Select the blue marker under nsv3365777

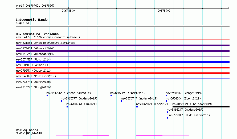coord(62,101)
